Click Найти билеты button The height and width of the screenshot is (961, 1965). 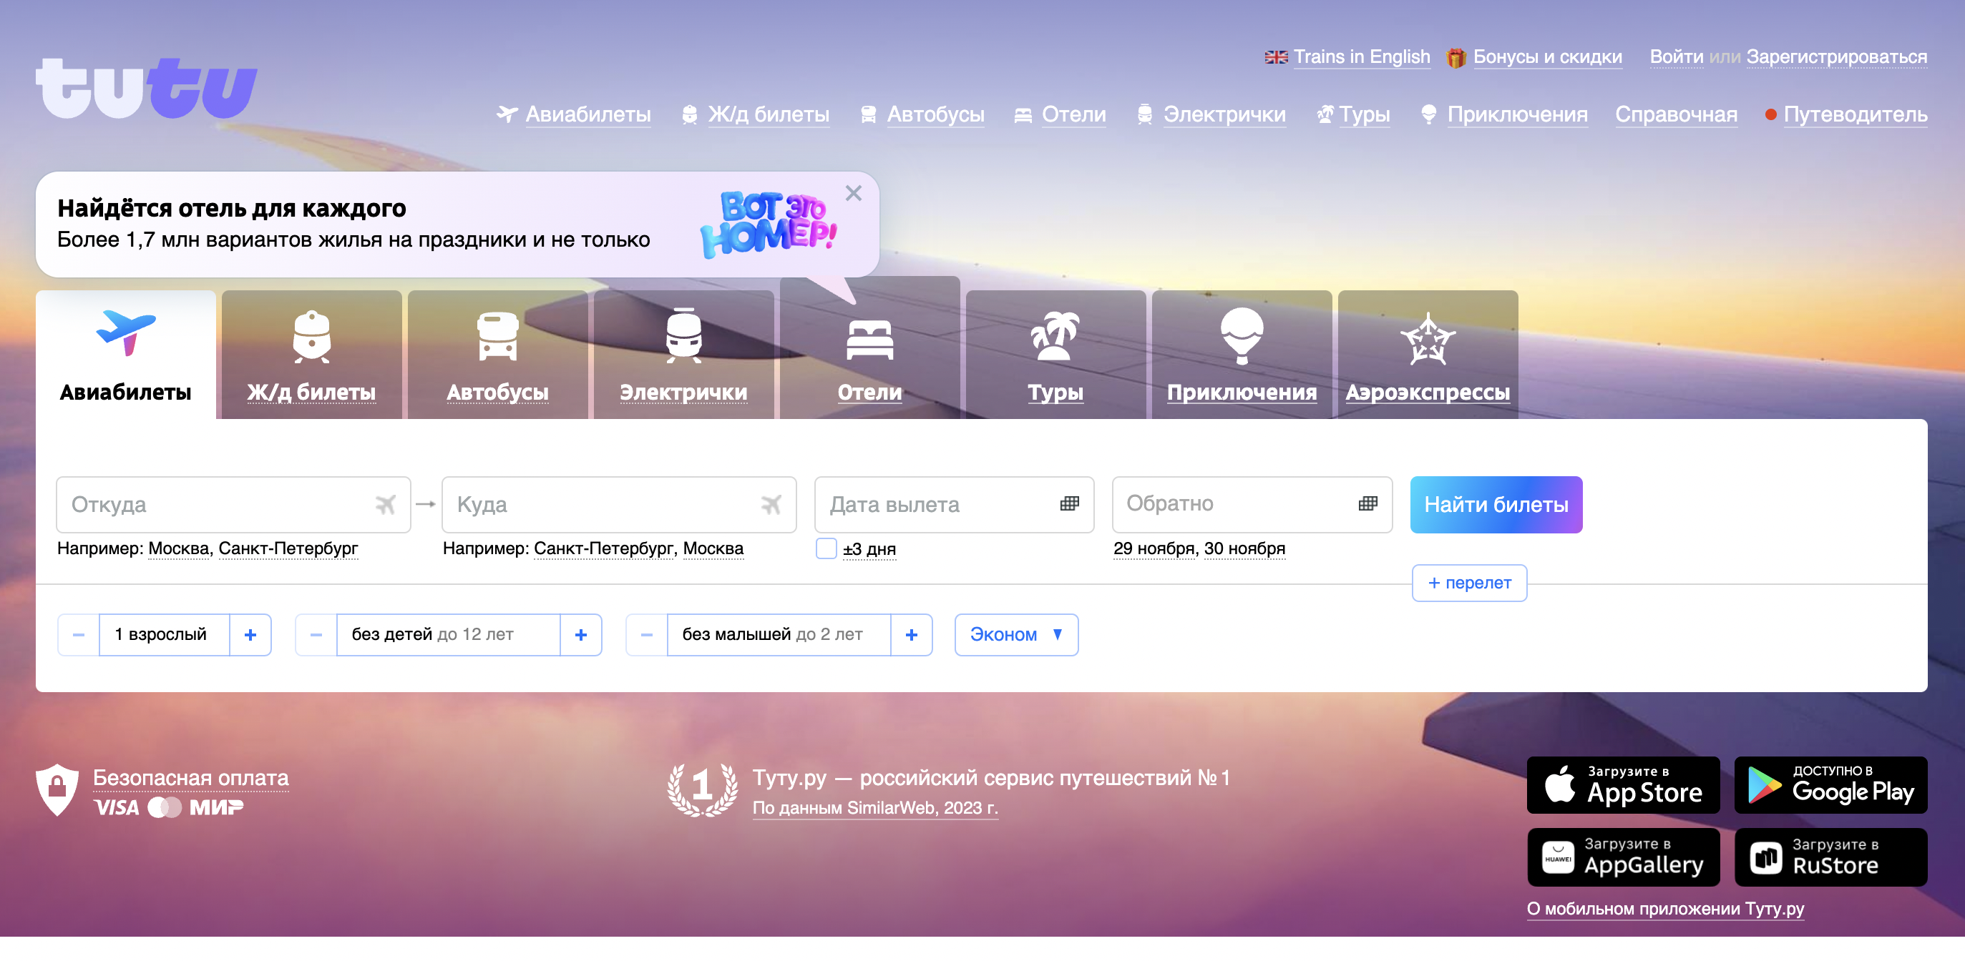click(1496, 505)
